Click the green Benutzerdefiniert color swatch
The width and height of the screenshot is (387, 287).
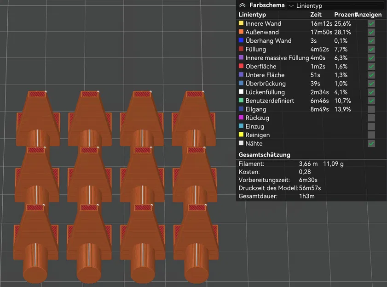pos(241,100)
